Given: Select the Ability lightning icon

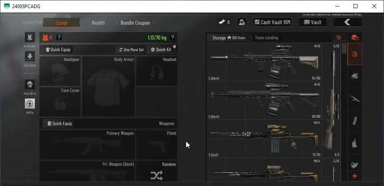Looking at the screenshot, I should pyautogui.click(x=30, y=104).
